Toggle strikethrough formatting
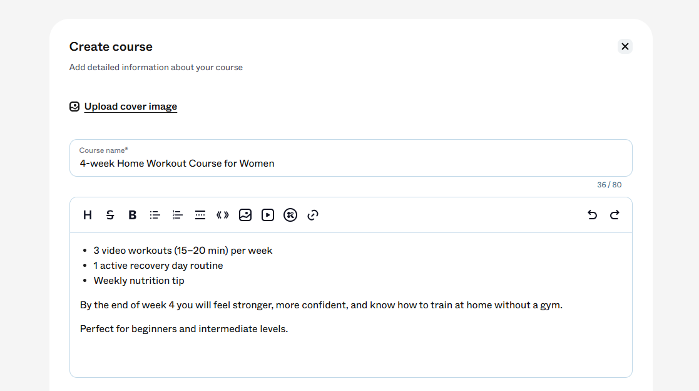 point(110,215)
